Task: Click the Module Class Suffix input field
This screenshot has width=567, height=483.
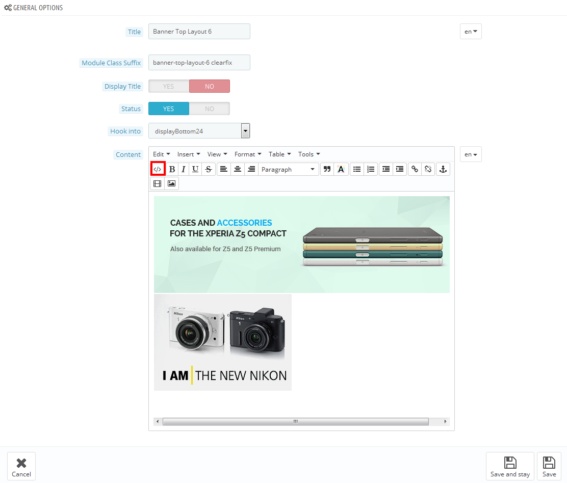Action: pyautogui.click(x=199, y=63)
